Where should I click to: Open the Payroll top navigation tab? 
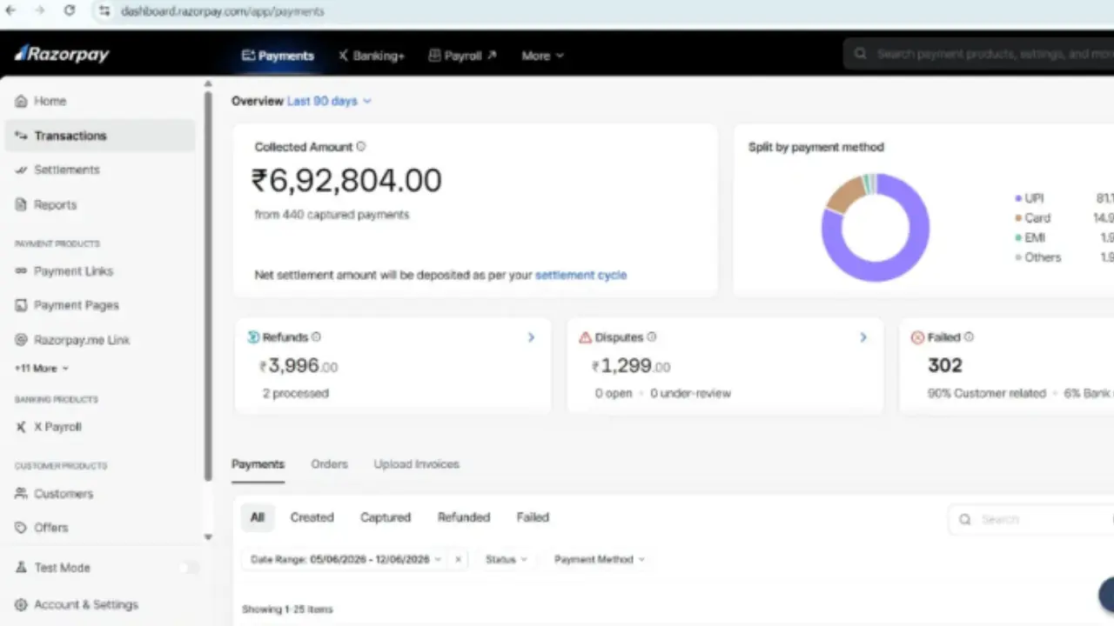[463, 56]
